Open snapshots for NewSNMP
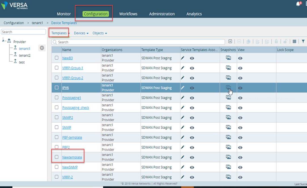 pos(228,167)
